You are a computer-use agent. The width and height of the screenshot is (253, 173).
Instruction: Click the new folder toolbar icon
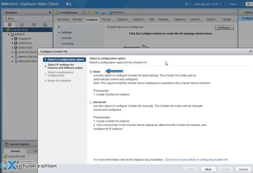click(90, 12)
